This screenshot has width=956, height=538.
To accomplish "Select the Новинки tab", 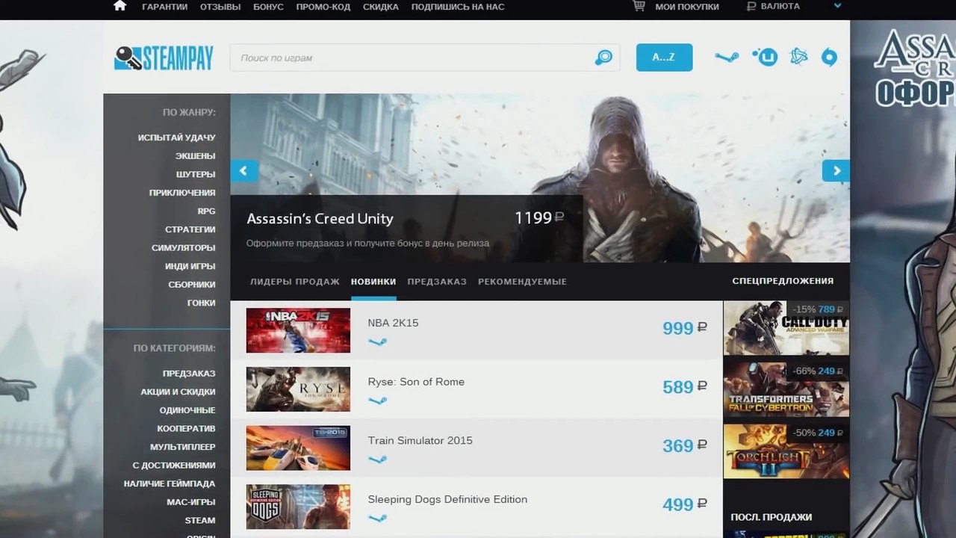I will (x=373, y=282).
